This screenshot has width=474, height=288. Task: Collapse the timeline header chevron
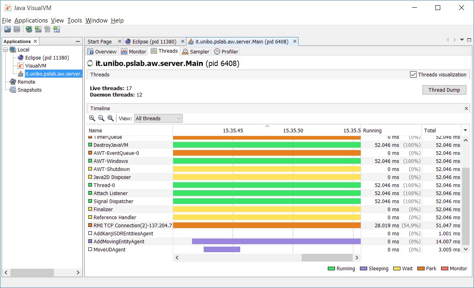pos(267,126)
